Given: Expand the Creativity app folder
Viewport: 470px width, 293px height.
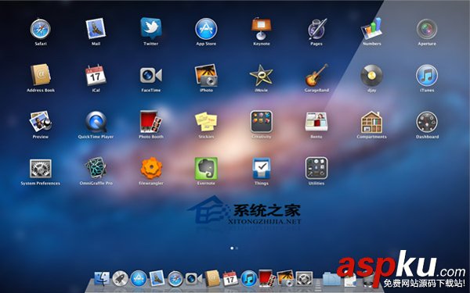Looking at the screenshot, I should (x=262, y=122).
